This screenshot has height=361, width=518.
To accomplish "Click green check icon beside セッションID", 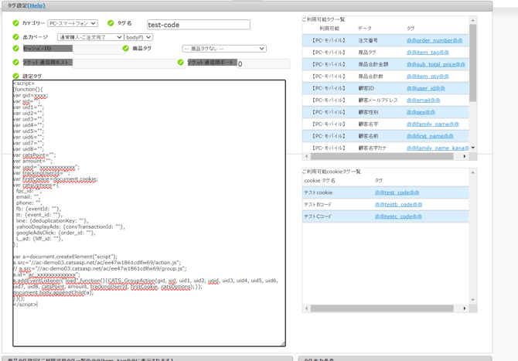I will [x=15, y=49].
